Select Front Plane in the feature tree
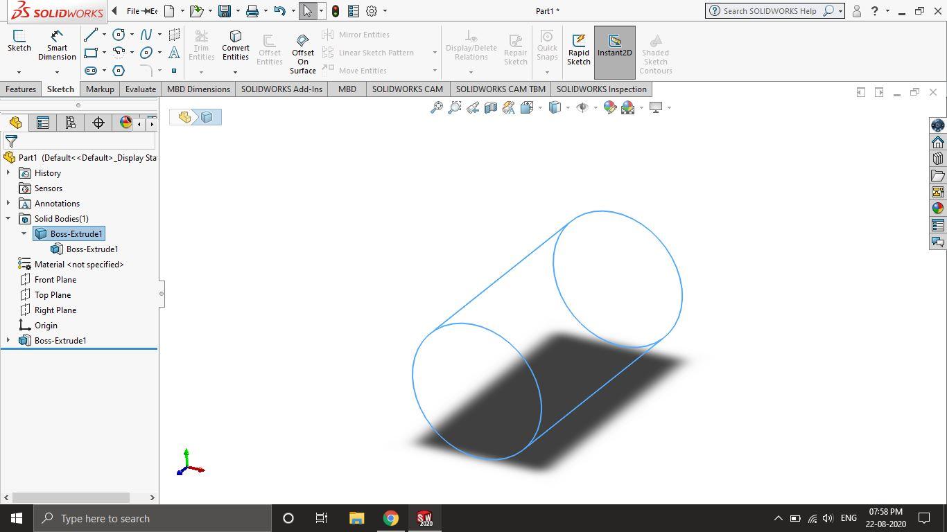947x532 pixels. click(55, 279)
